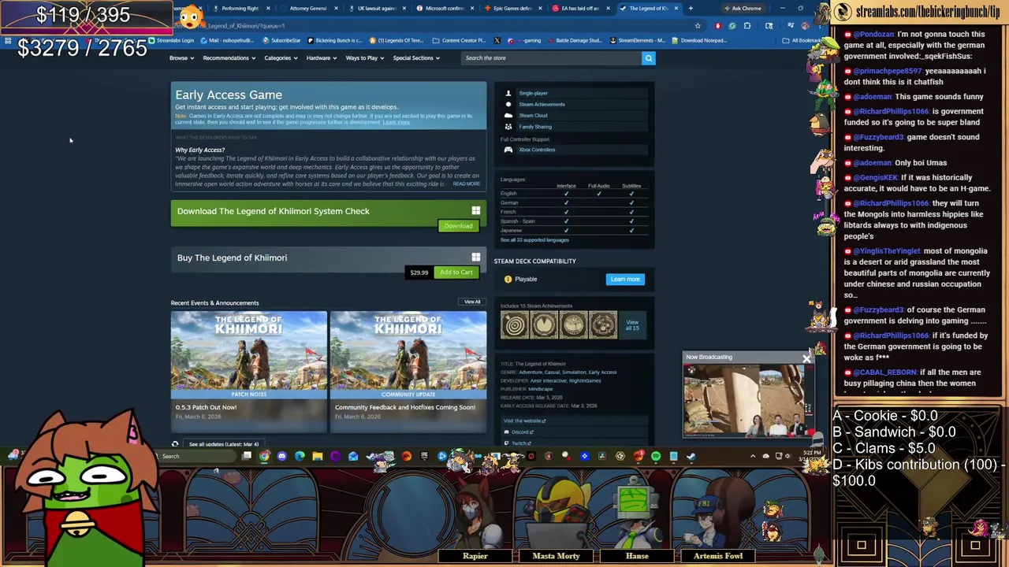Image resolution: width=1009 pixels, height=567 pixels.
Task: Show hidden system tray icons
Action: pos(753,456)
